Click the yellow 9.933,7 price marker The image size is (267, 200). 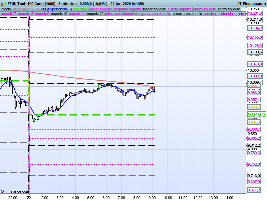254,107
